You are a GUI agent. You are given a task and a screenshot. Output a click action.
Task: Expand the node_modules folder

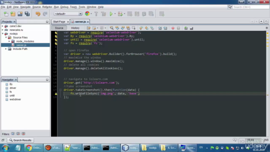click(x=9, y=41)
